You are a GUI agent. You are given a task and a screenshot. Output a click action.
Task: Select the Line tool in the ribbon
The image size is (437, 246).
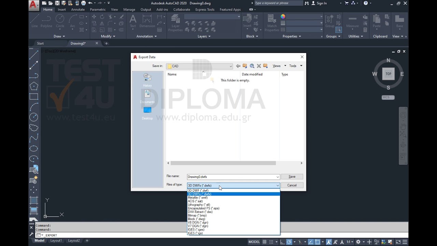point(34,21)
